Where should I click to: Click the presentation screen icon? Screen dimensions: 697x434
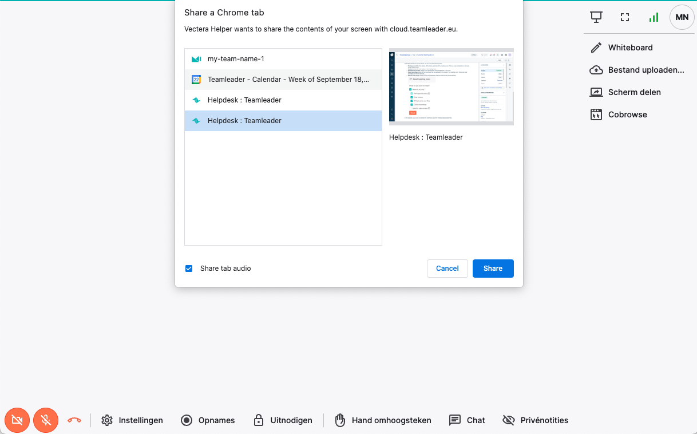596,17
